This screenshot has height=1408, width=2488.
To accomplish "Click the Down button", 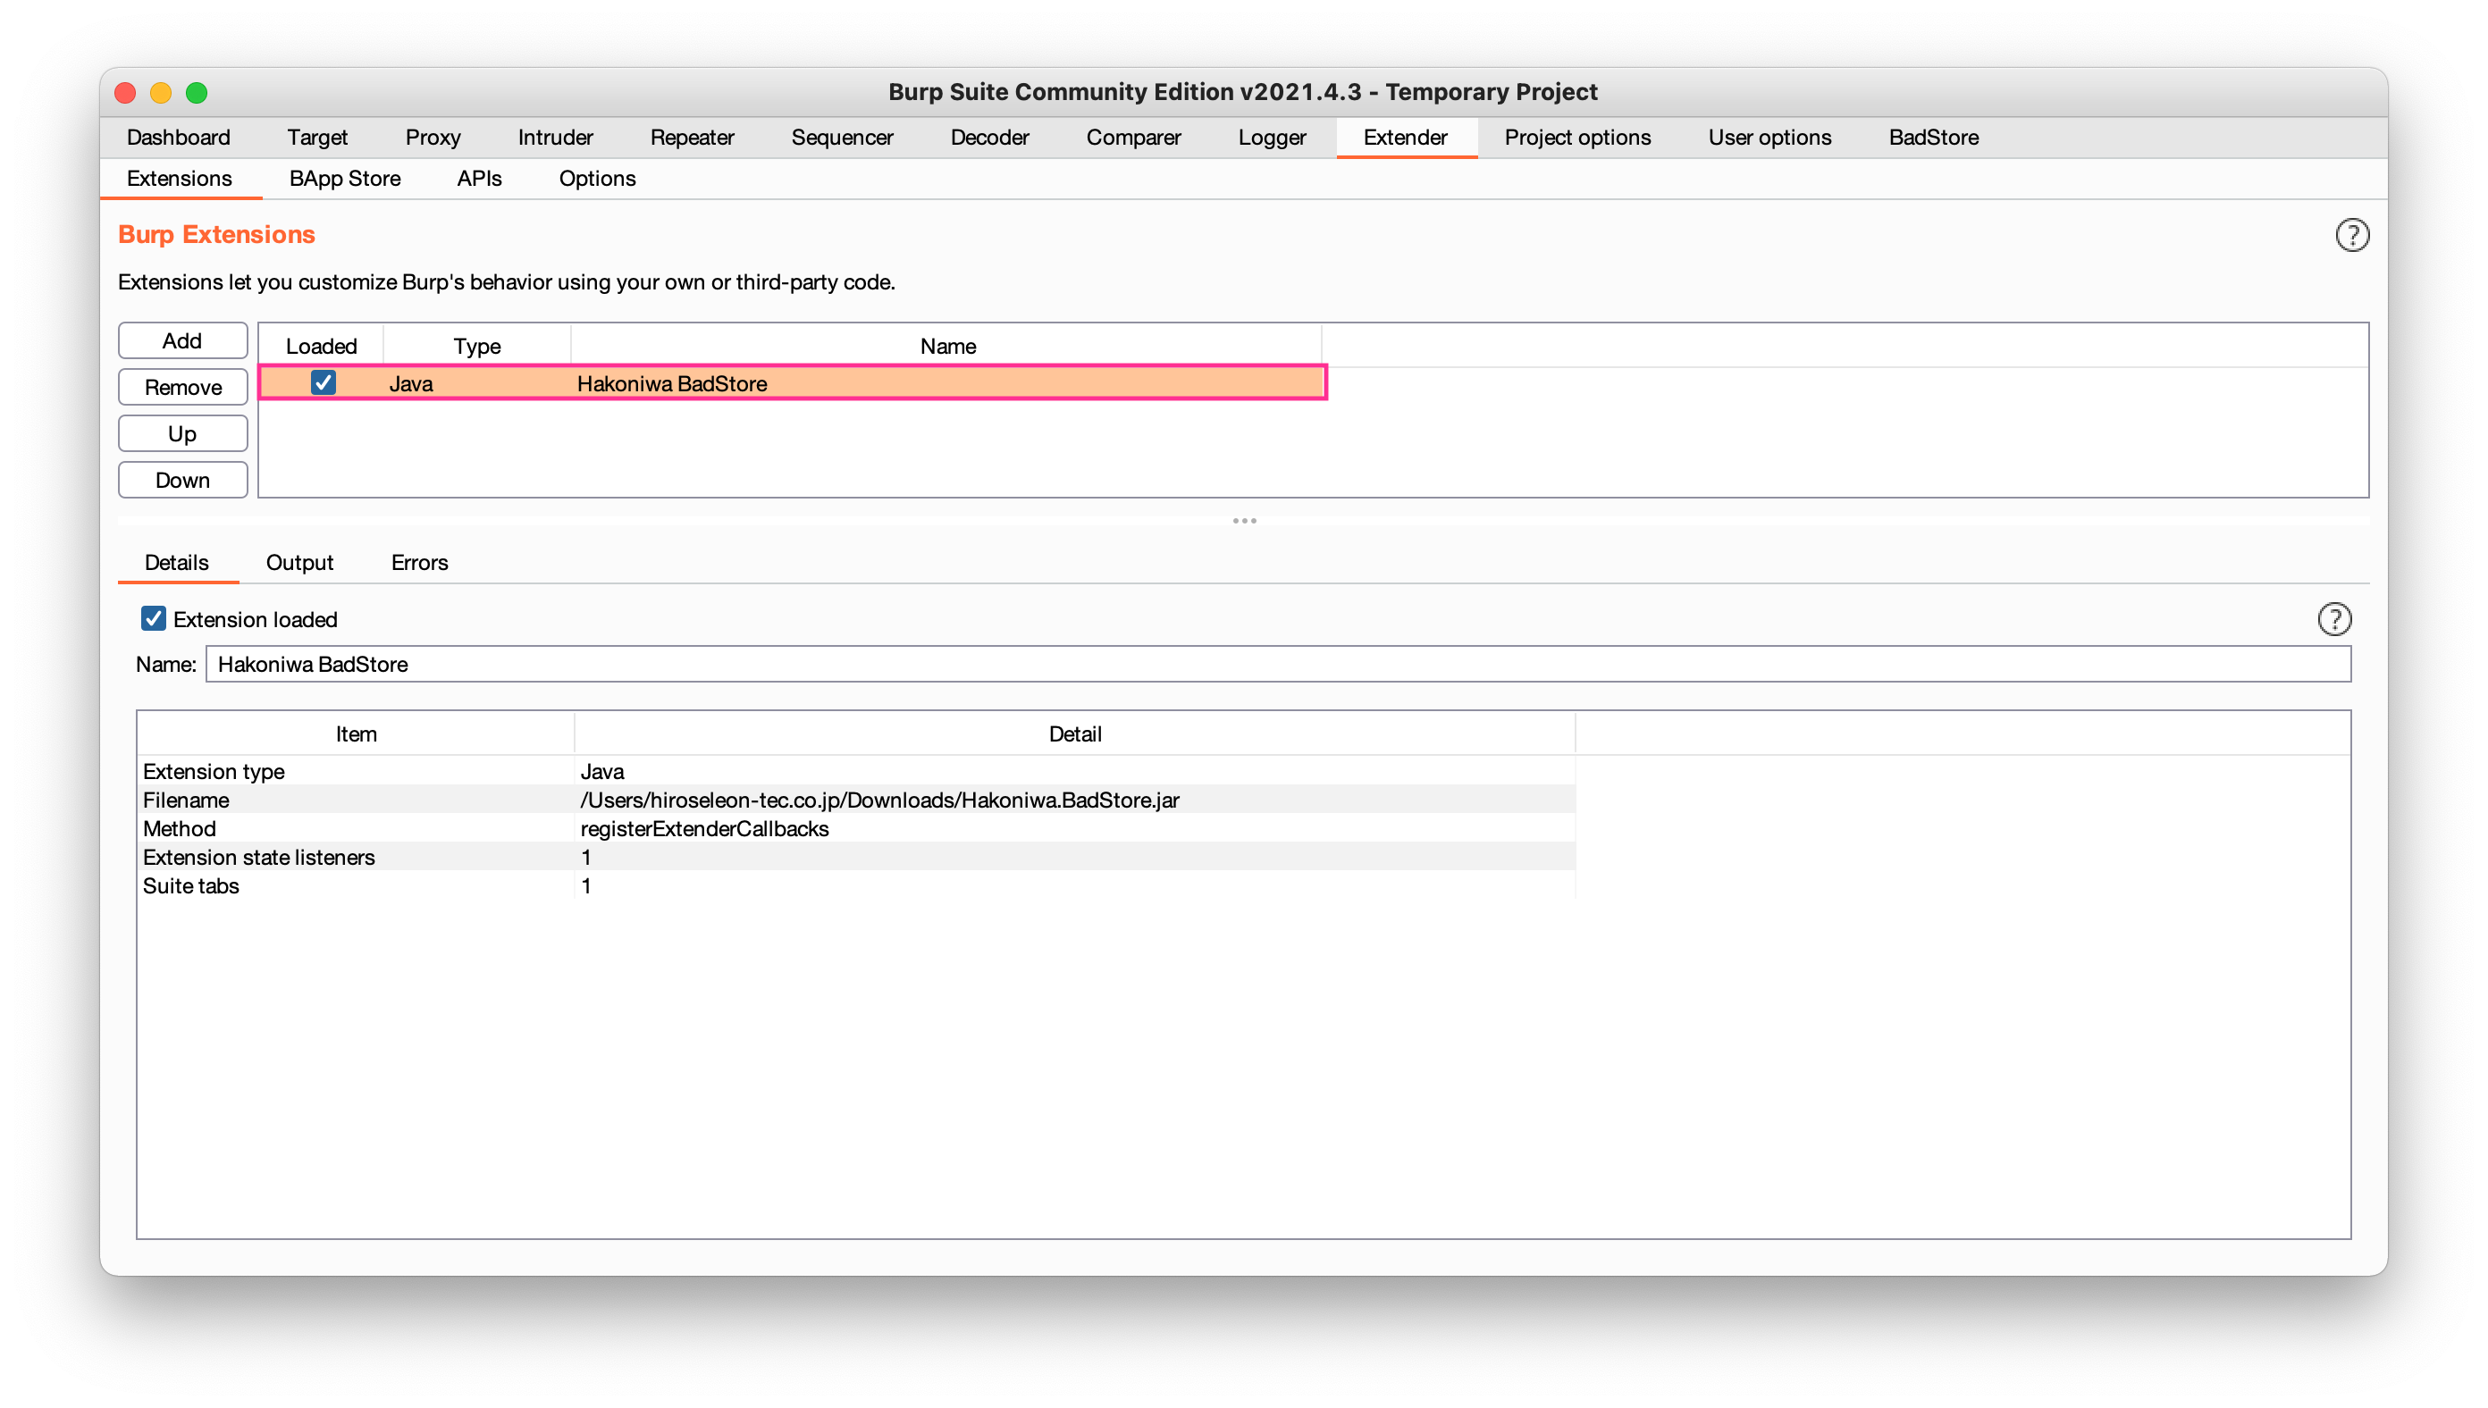I will (x=181, y=481).
